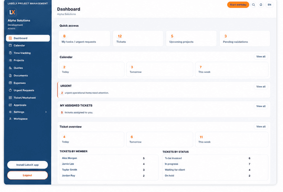Viewport: 283px width, 192px height.
Task: Click Jordan Ray member row
Action: click(x=109, y=176)
